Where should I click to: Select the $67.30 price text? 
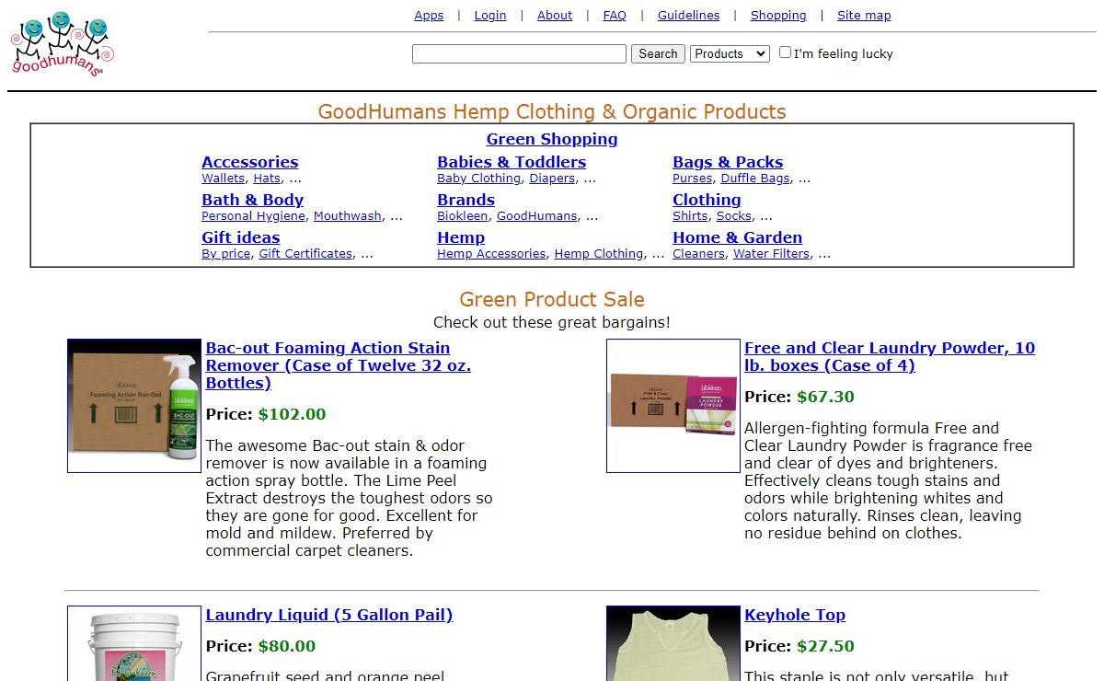click(826, 397)
